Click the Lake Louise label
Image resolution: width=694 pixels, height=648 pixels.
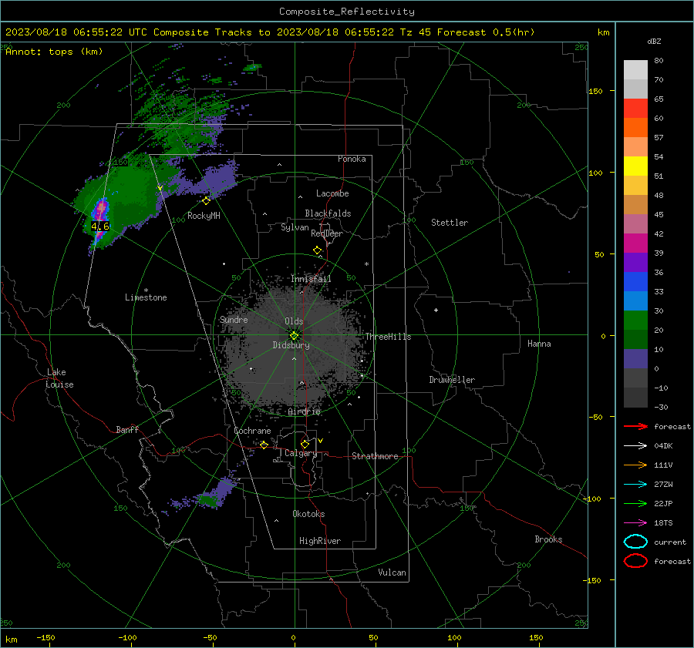click(x=59, y=378)
